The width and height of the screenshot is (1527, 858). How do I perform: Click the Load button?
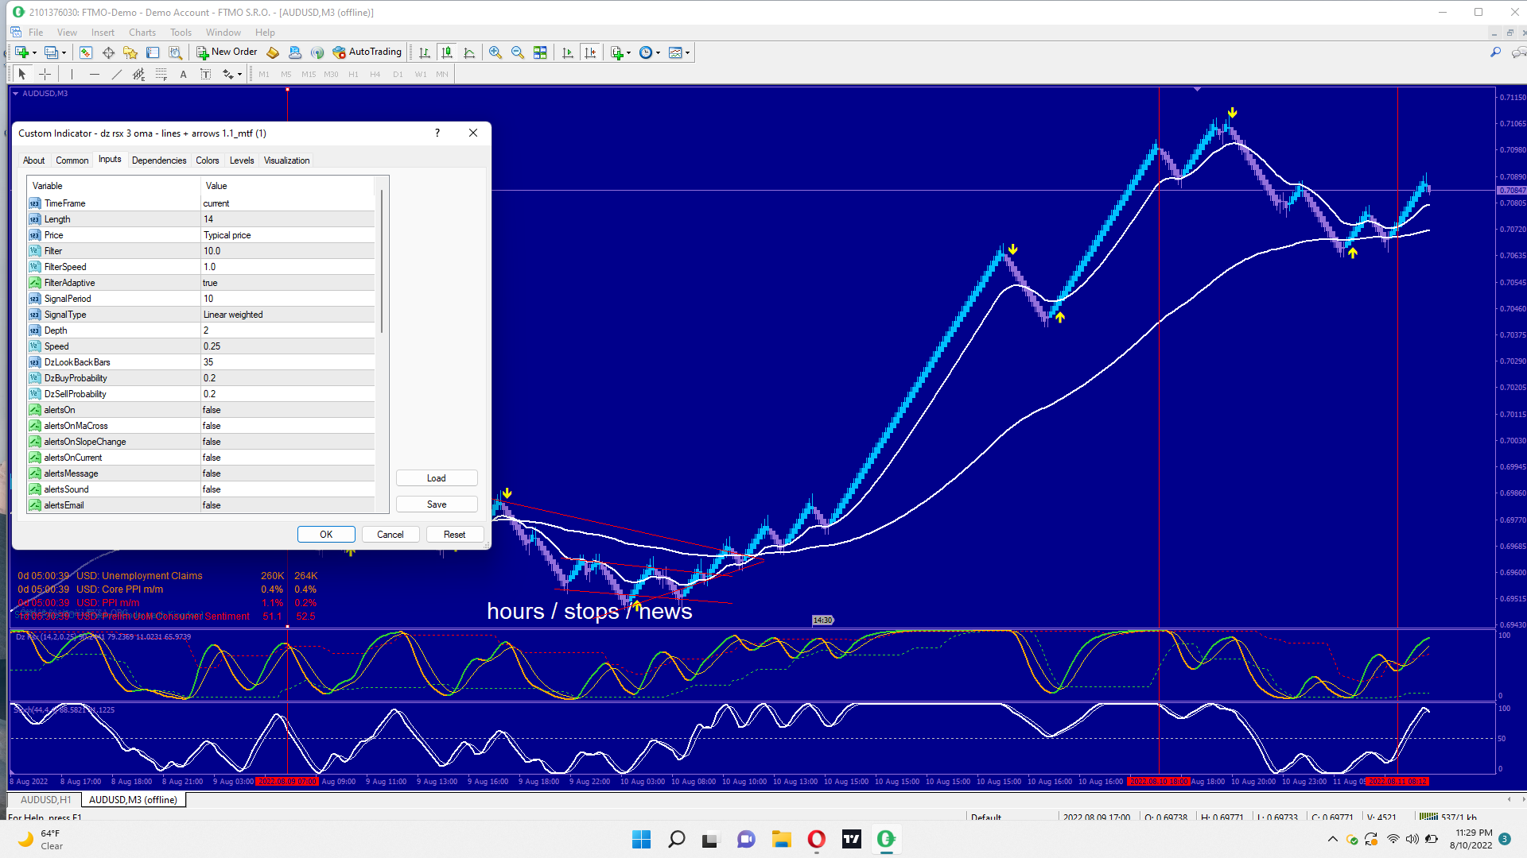[436, 478]
